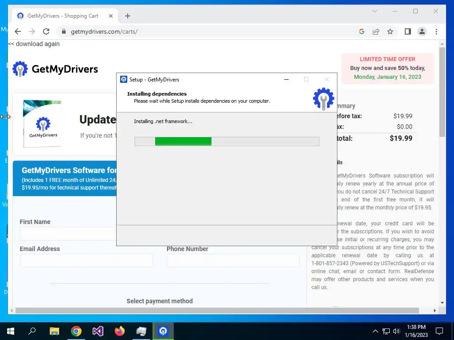Screen dimensions: 454x340
Task: Open File Explorer from the taskbar
Action: click(x=54, y=331)
